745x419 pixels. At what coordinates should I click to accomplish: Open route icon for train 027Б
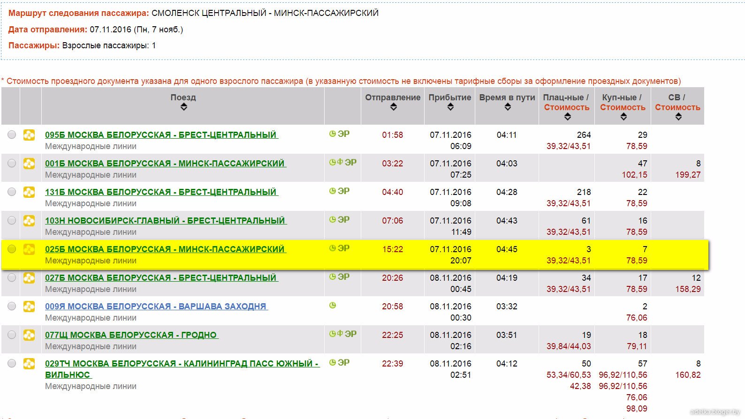[x=29, y=278]
